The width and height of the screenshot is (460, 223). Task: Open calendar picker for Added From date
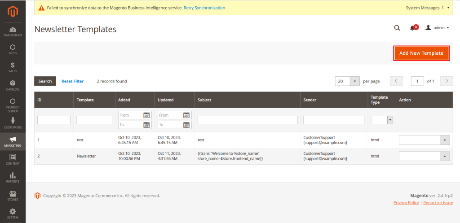coord(146,115)
